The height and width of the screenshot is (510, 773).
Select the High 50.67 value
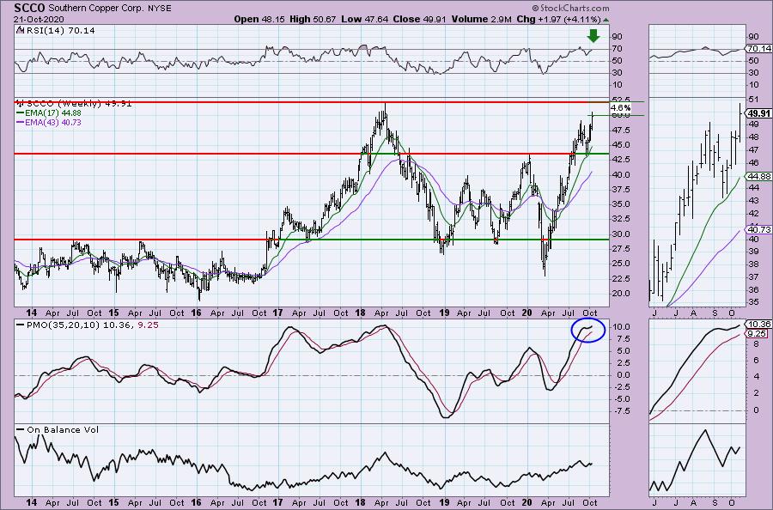pos(313,19)
